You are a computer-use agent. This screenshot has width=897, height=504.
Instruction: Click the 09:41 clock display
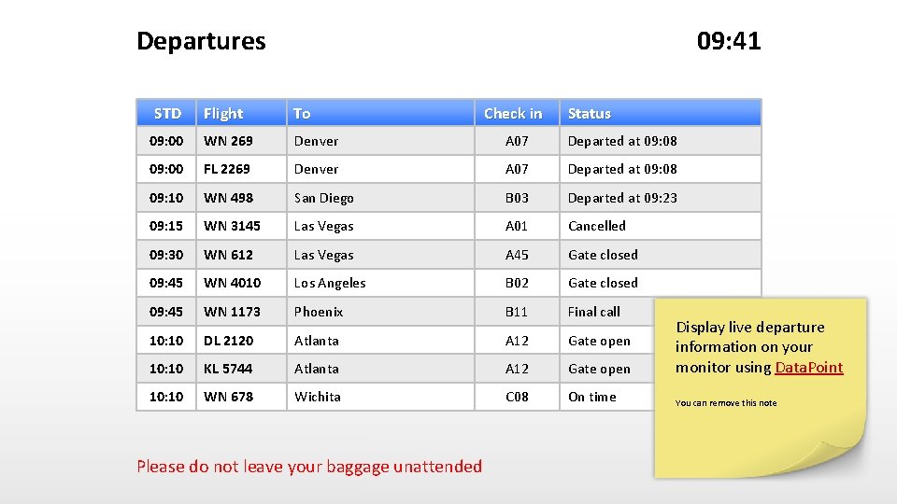pos(729,40)
